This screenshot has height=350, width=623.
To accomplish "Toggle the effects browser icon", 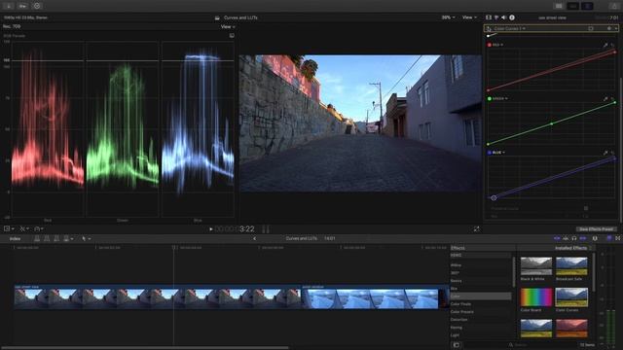I will click(x=608, y=238).
